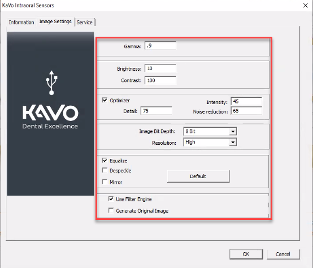Expand the Resolution dropdown arrow
This screenshot has height=268, width=313.
pos(233,142)
